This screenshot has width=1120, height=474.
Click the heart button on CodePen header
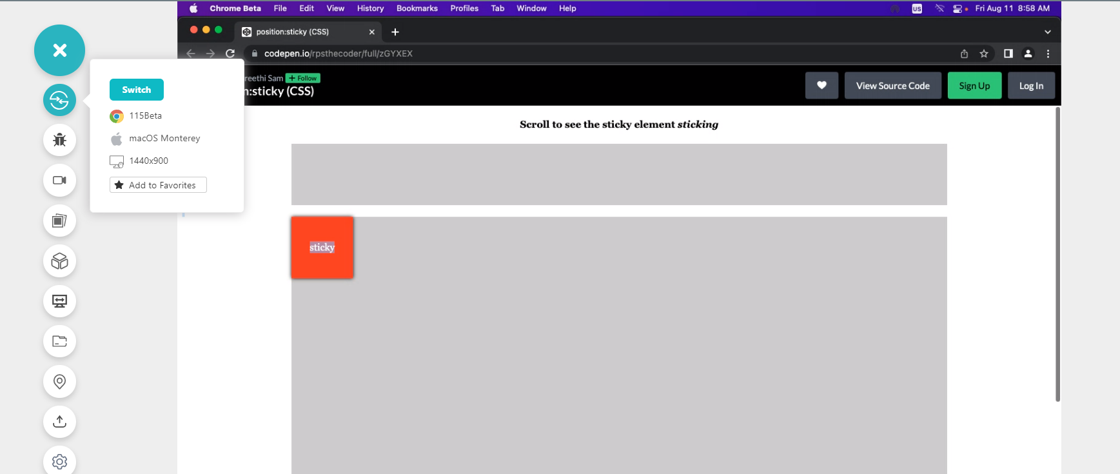pyautogui.click(x=821, y=86)
